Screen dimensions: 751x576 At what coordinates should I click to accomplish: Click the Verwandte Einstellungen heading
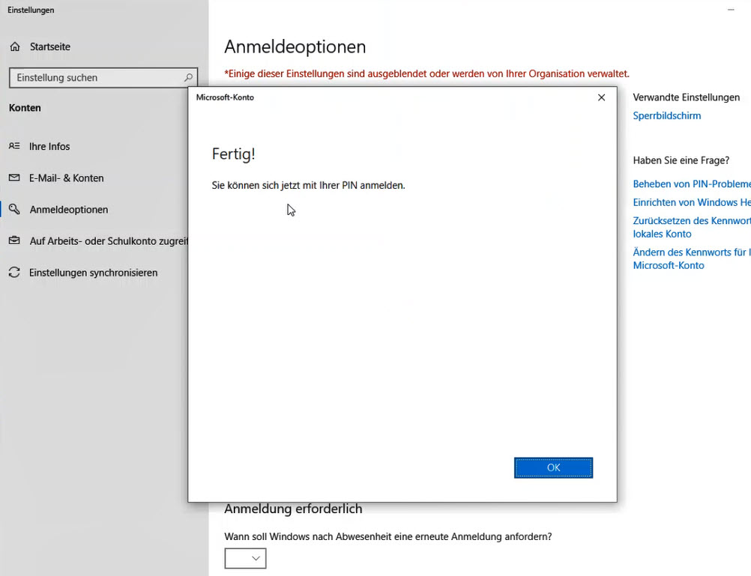click(x=687, y=97)
